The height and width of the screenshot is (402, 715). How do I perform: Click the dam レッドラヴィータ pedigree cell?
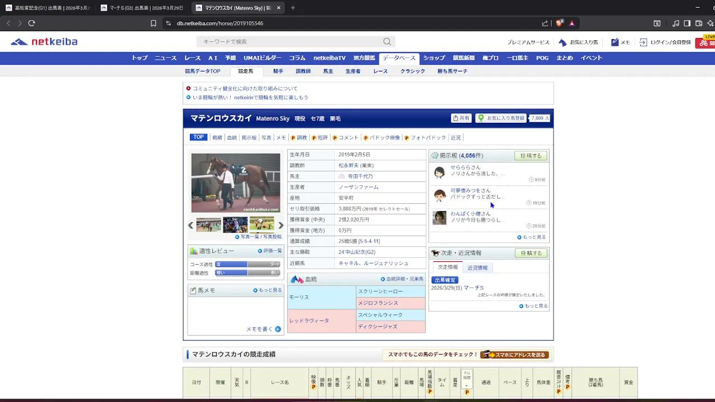[x=322, y=321]
